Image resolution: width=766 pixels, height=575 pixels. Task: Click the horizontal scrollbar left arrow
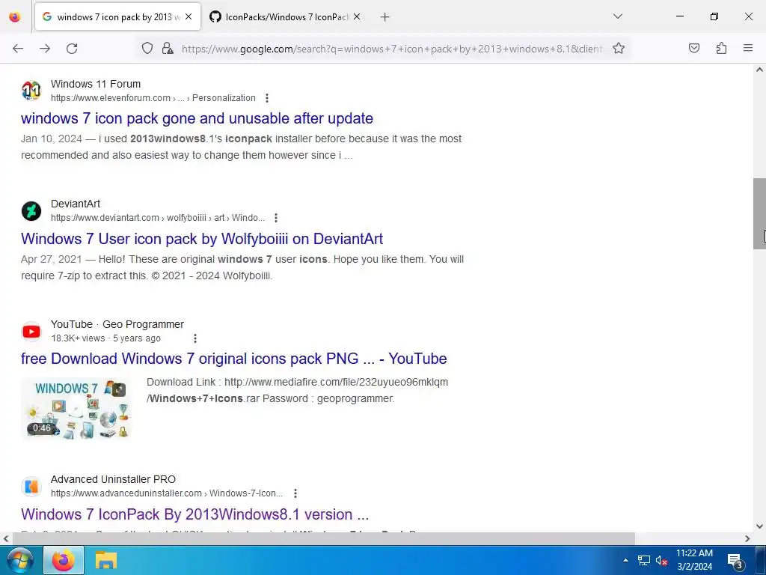pyautogui.click(x=6, y=538)
